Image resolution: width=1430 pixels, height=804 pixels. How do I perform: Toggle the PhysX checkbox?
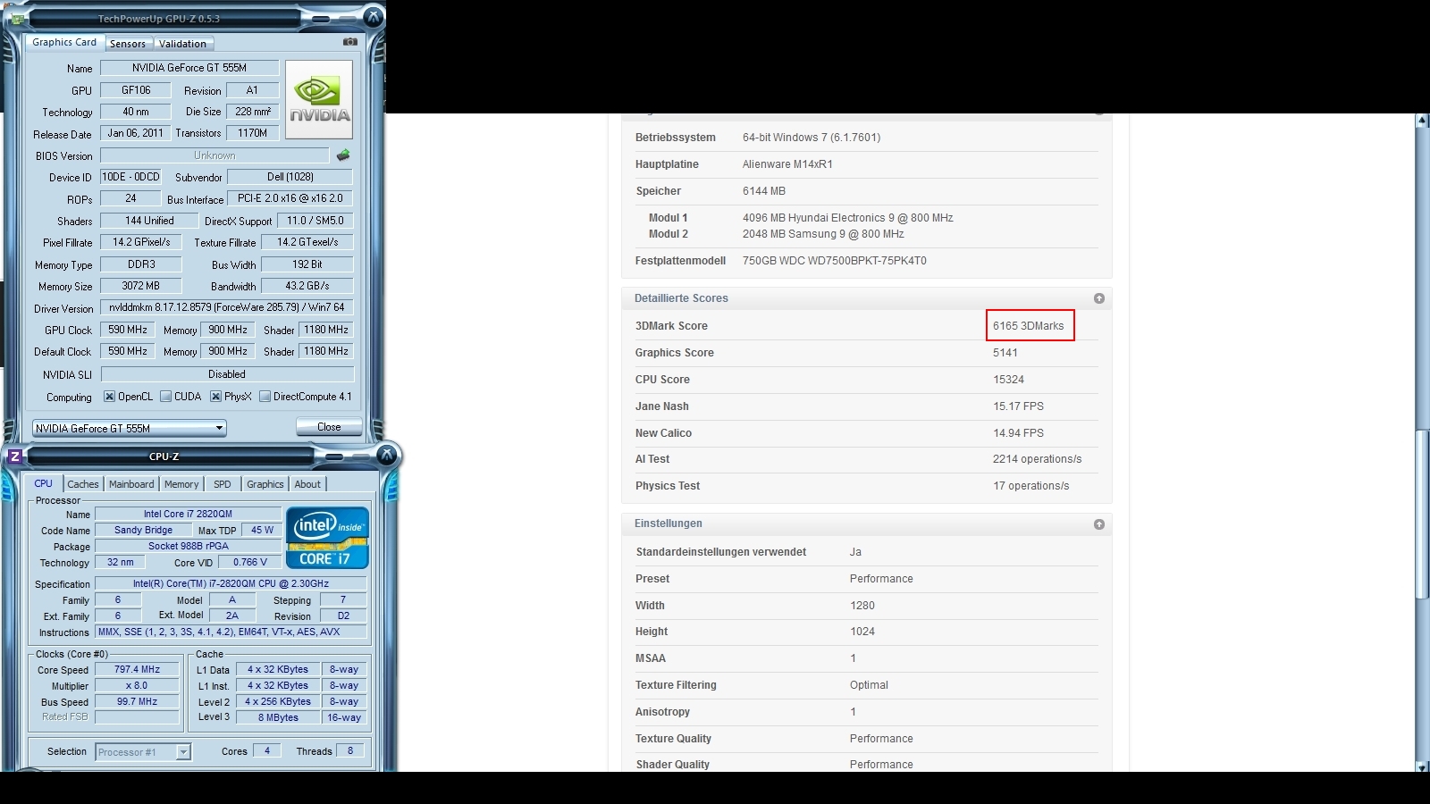[x=215, y=397]
